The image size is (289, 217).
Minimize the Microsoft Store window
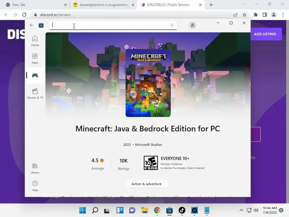[218, 23]
